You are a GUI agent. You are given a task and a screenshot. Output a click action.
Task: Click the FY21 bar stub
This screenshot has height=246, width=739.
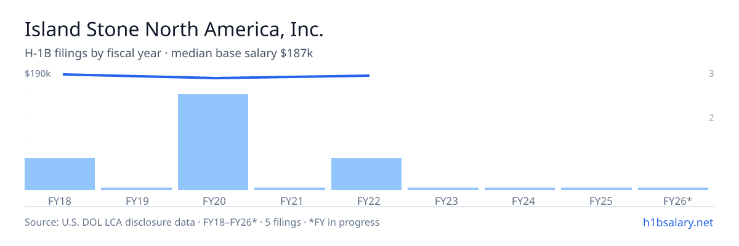[x=289, y=189]
